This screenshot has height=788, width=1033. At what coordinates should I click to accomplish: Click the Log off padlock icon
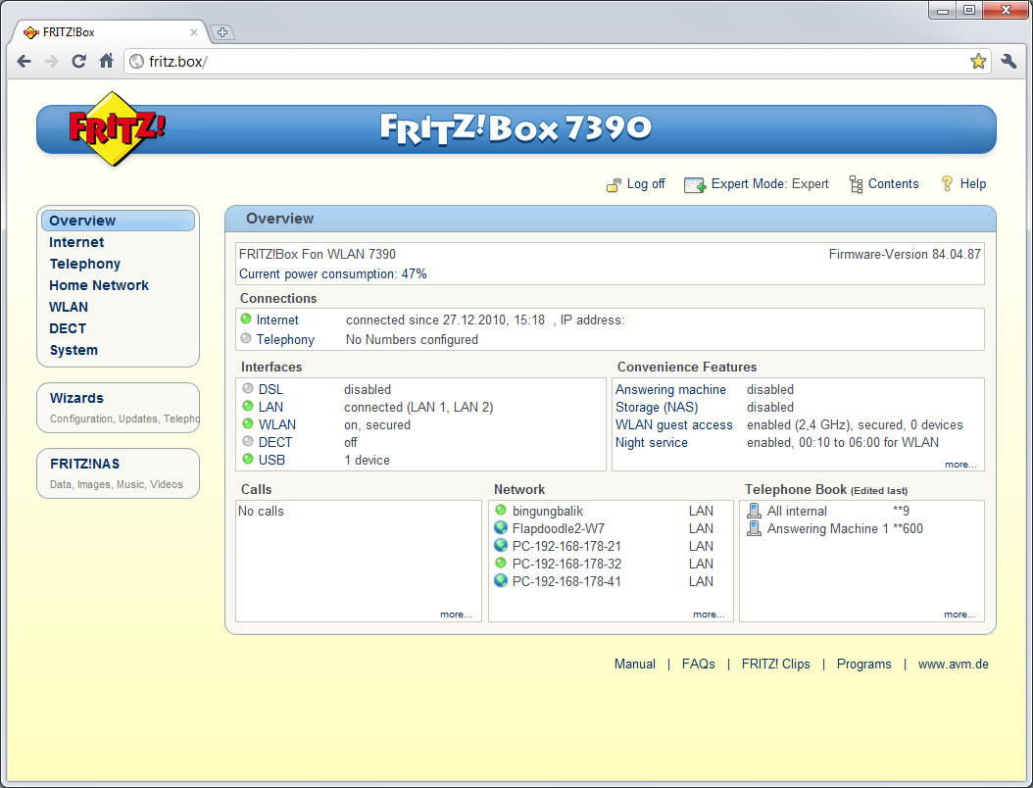(614, 184)
